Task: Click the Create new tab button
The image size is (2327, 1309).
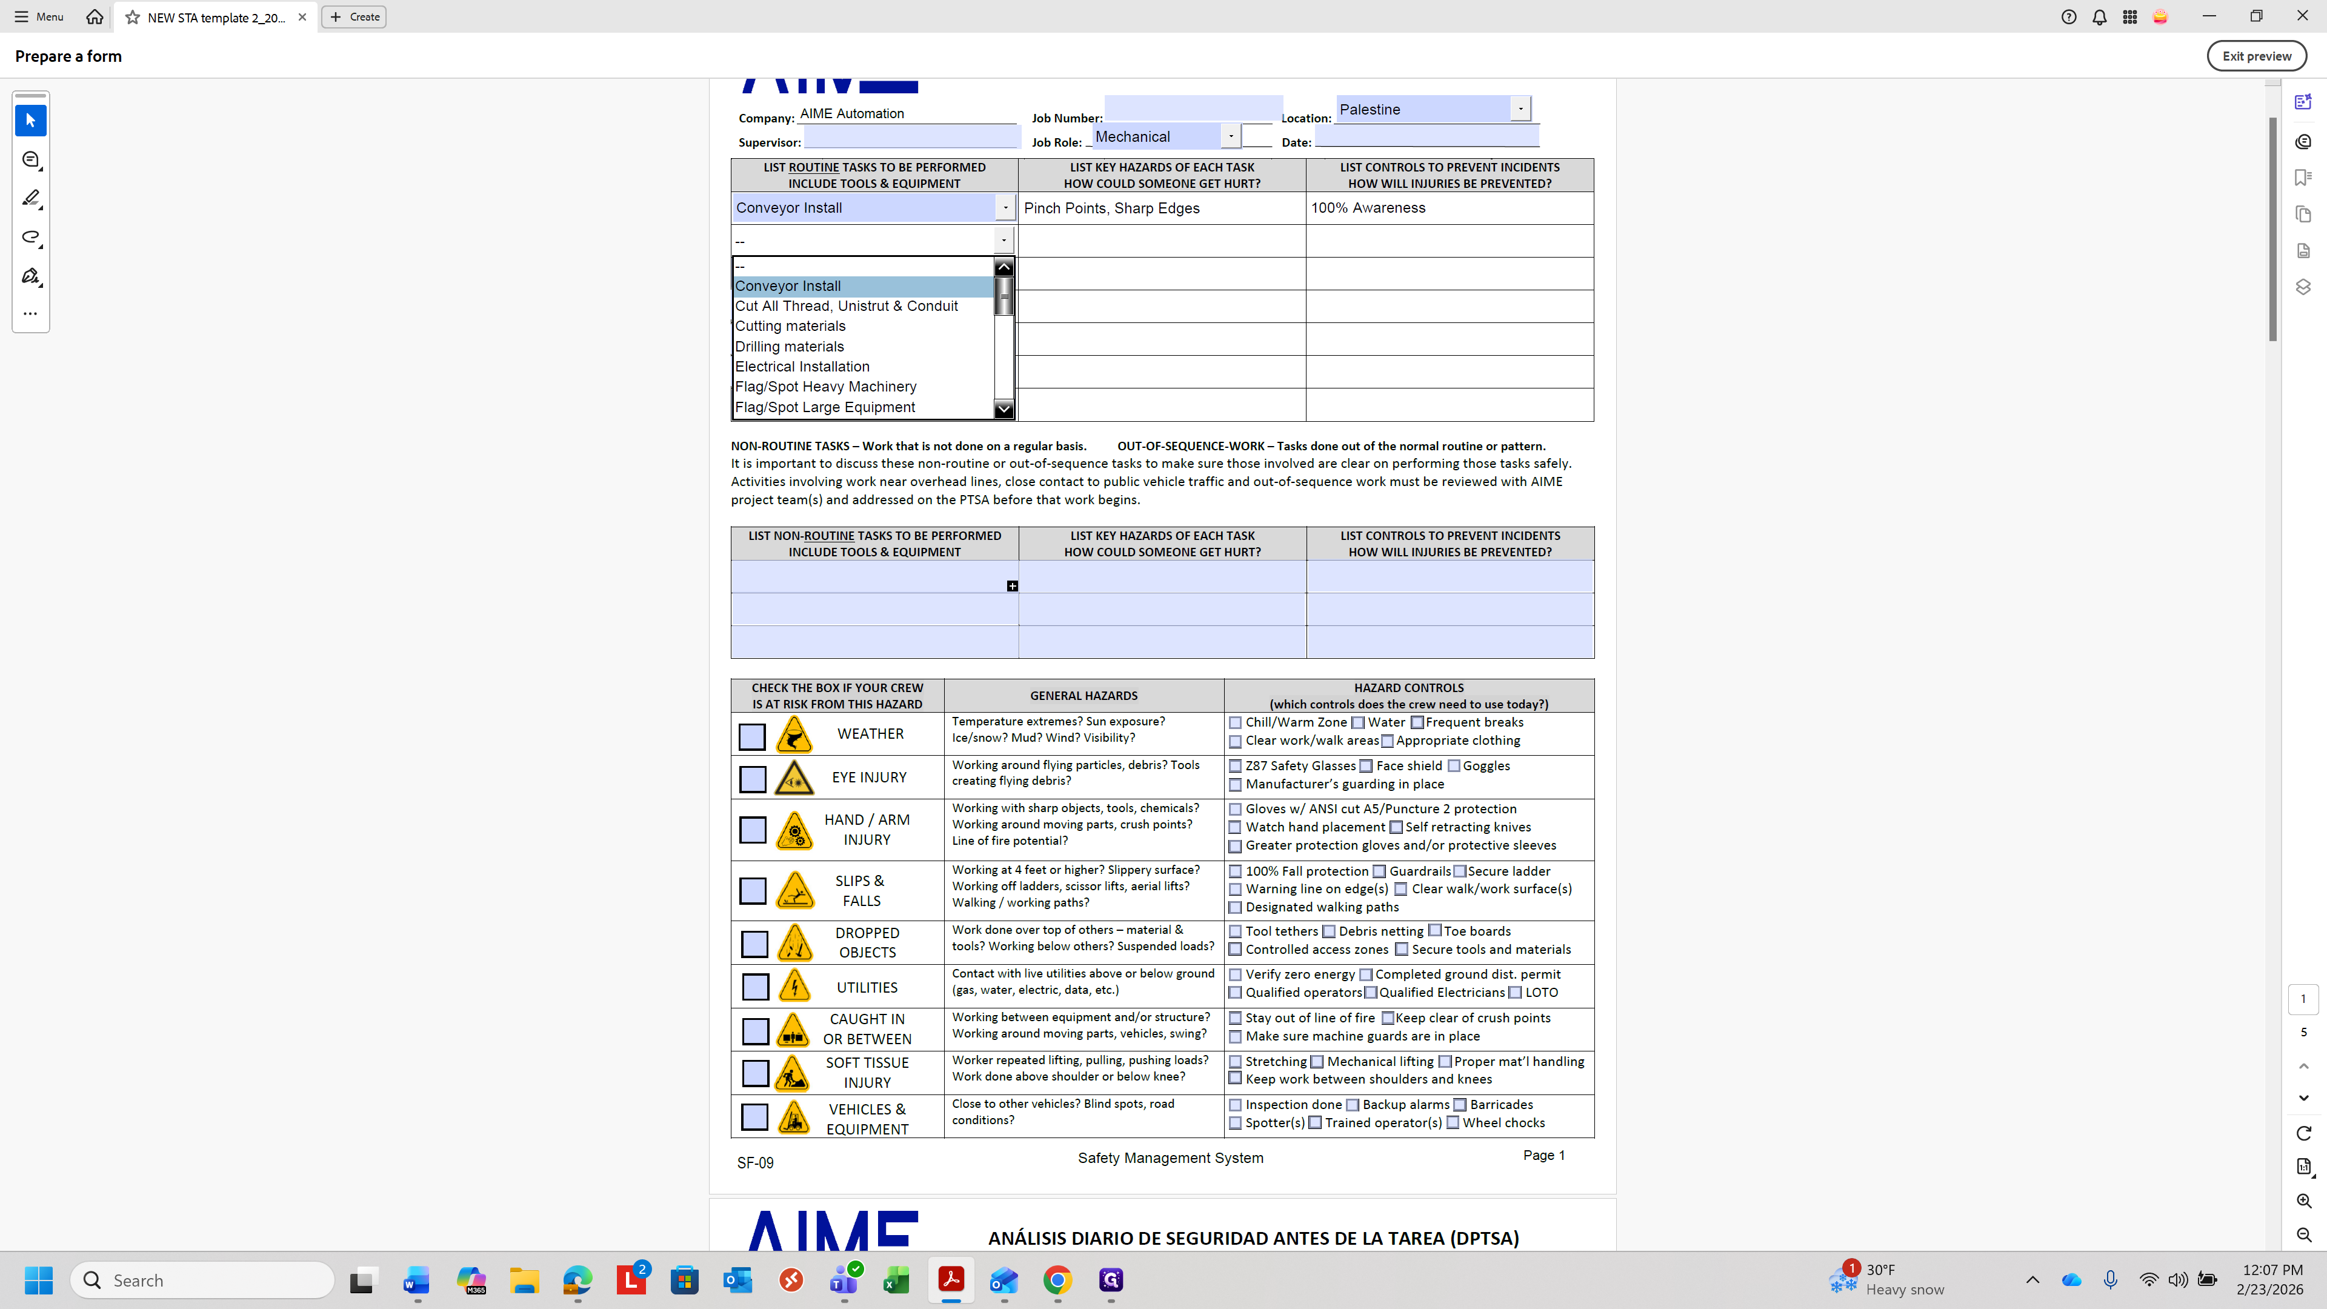Action: tap(354, 17)
